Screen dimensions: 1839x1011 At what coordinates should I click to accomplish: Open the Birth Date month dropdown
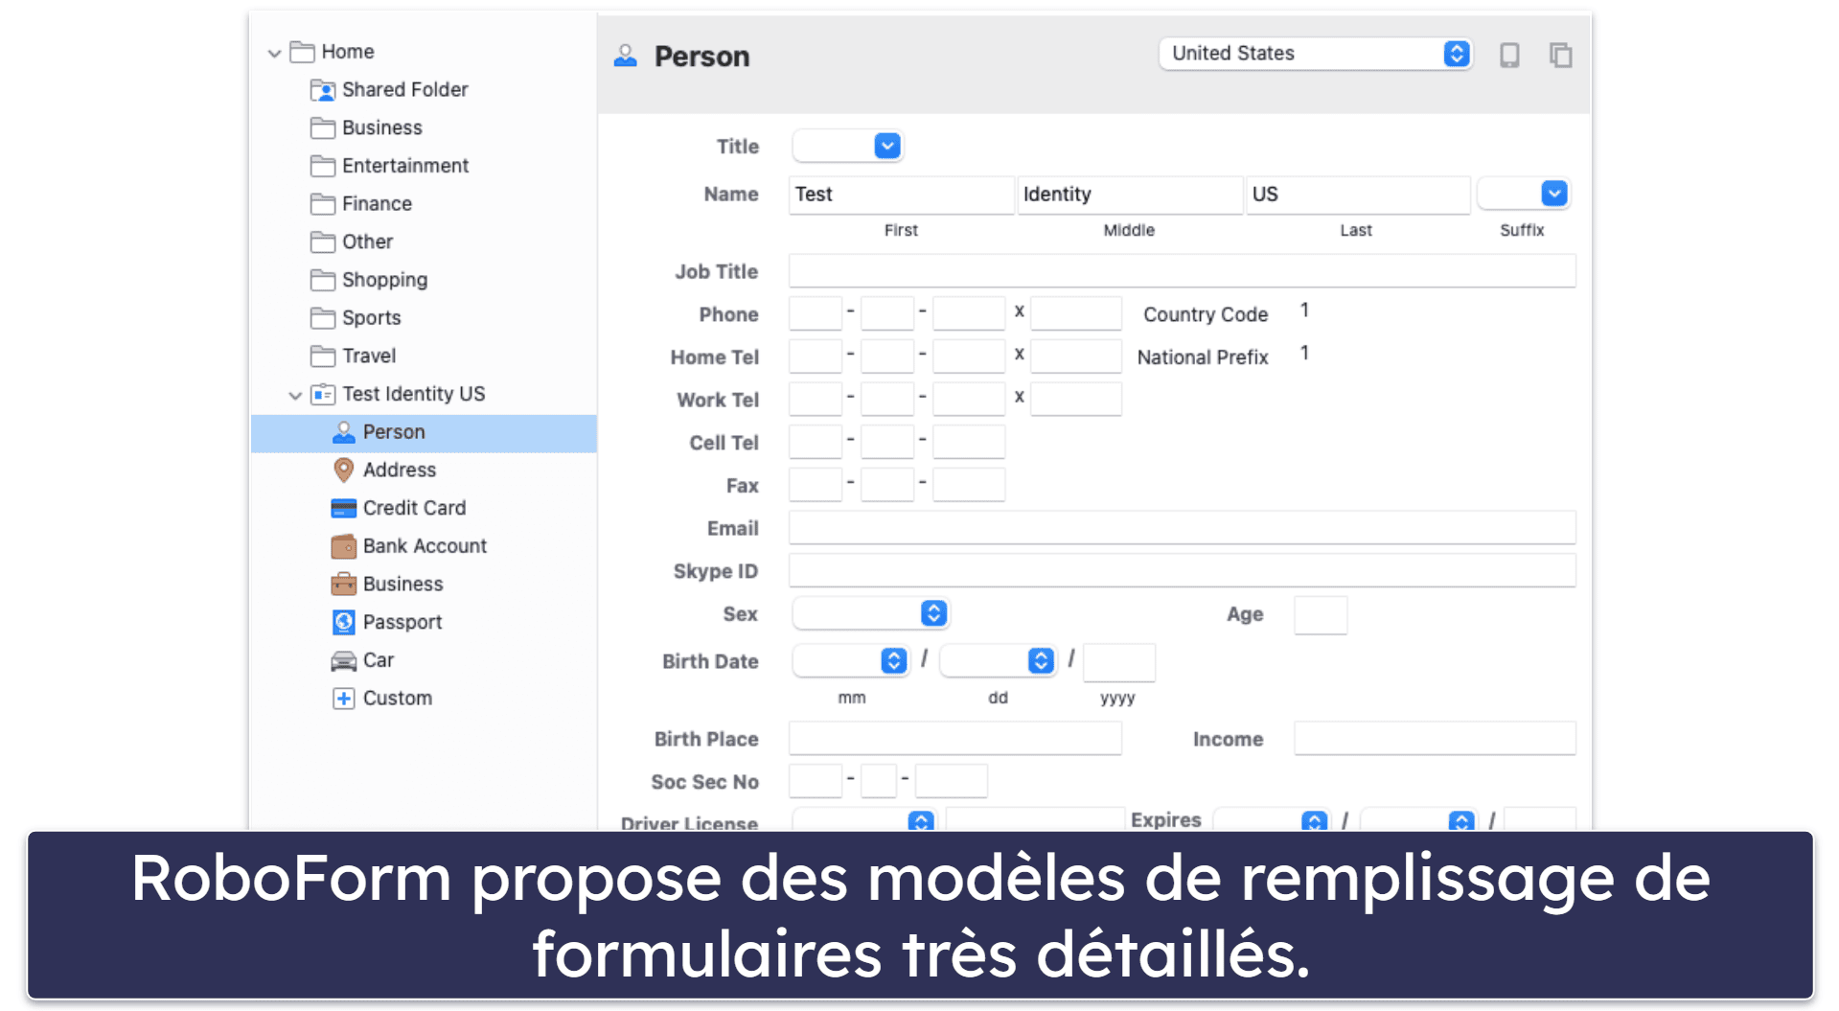click(850, 660)
